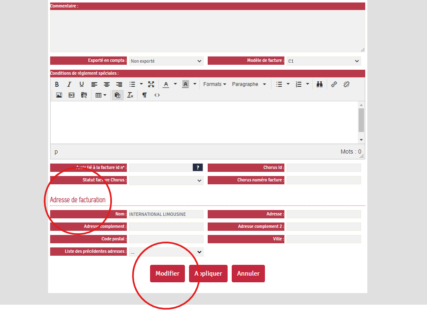Toggle bold formatting in the editor
This screenshot has width=427, height=313.
pos(57,84)
